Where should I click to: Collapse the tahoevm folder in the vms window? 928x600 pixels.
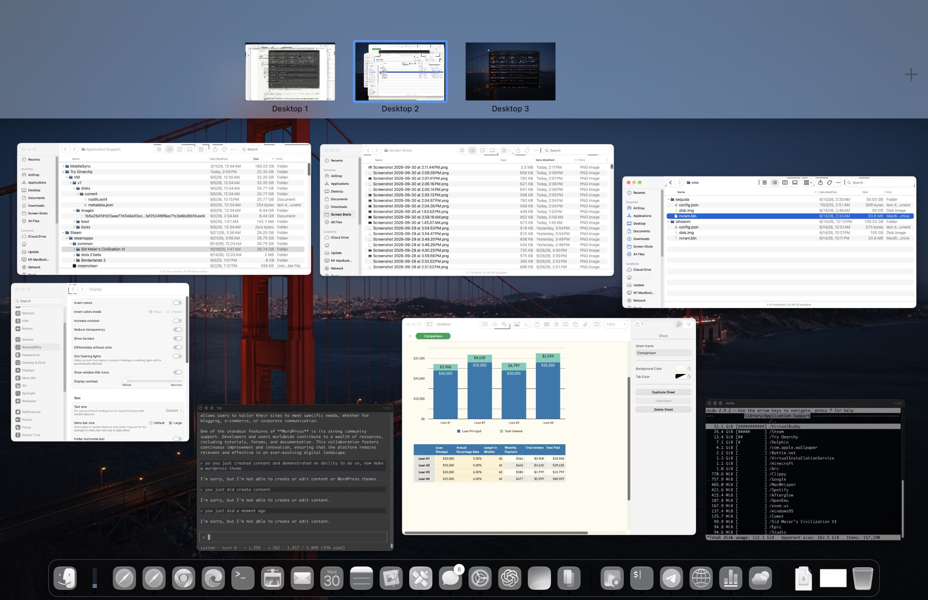(x=669, y=222)
